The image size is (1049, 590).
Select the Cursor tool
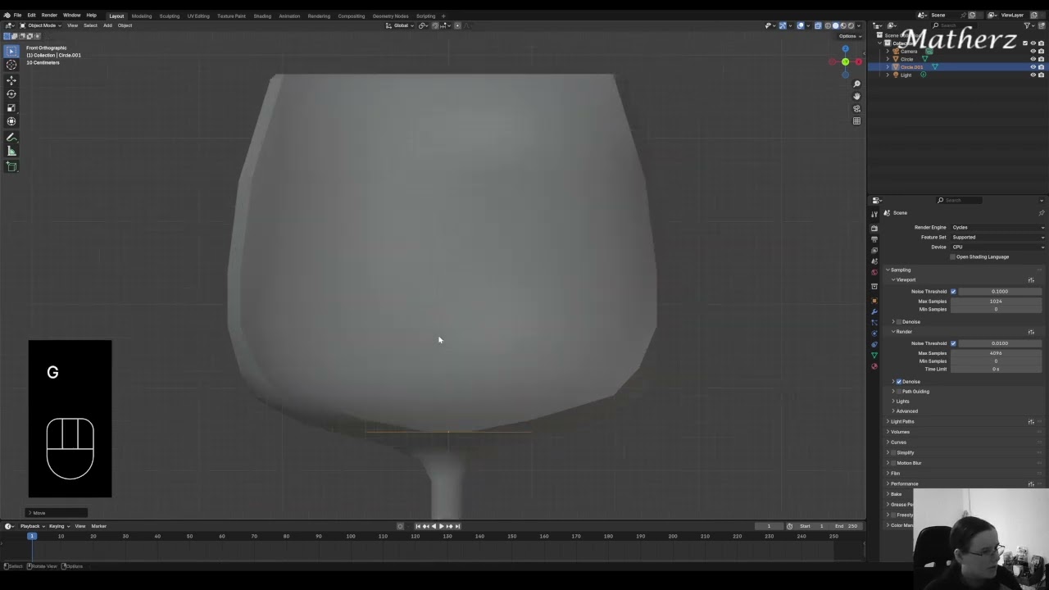pyautogui.click(x=11, y=65)
